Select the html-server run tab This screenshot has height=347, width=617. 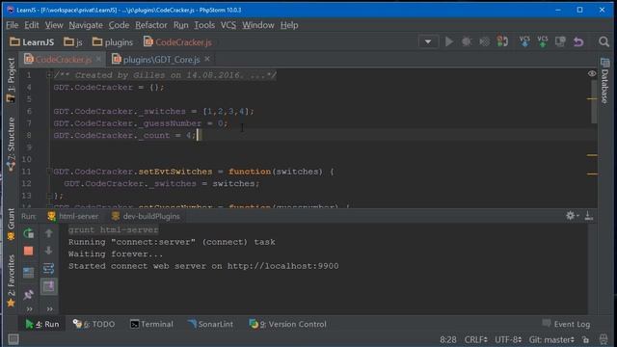(73, 216)
